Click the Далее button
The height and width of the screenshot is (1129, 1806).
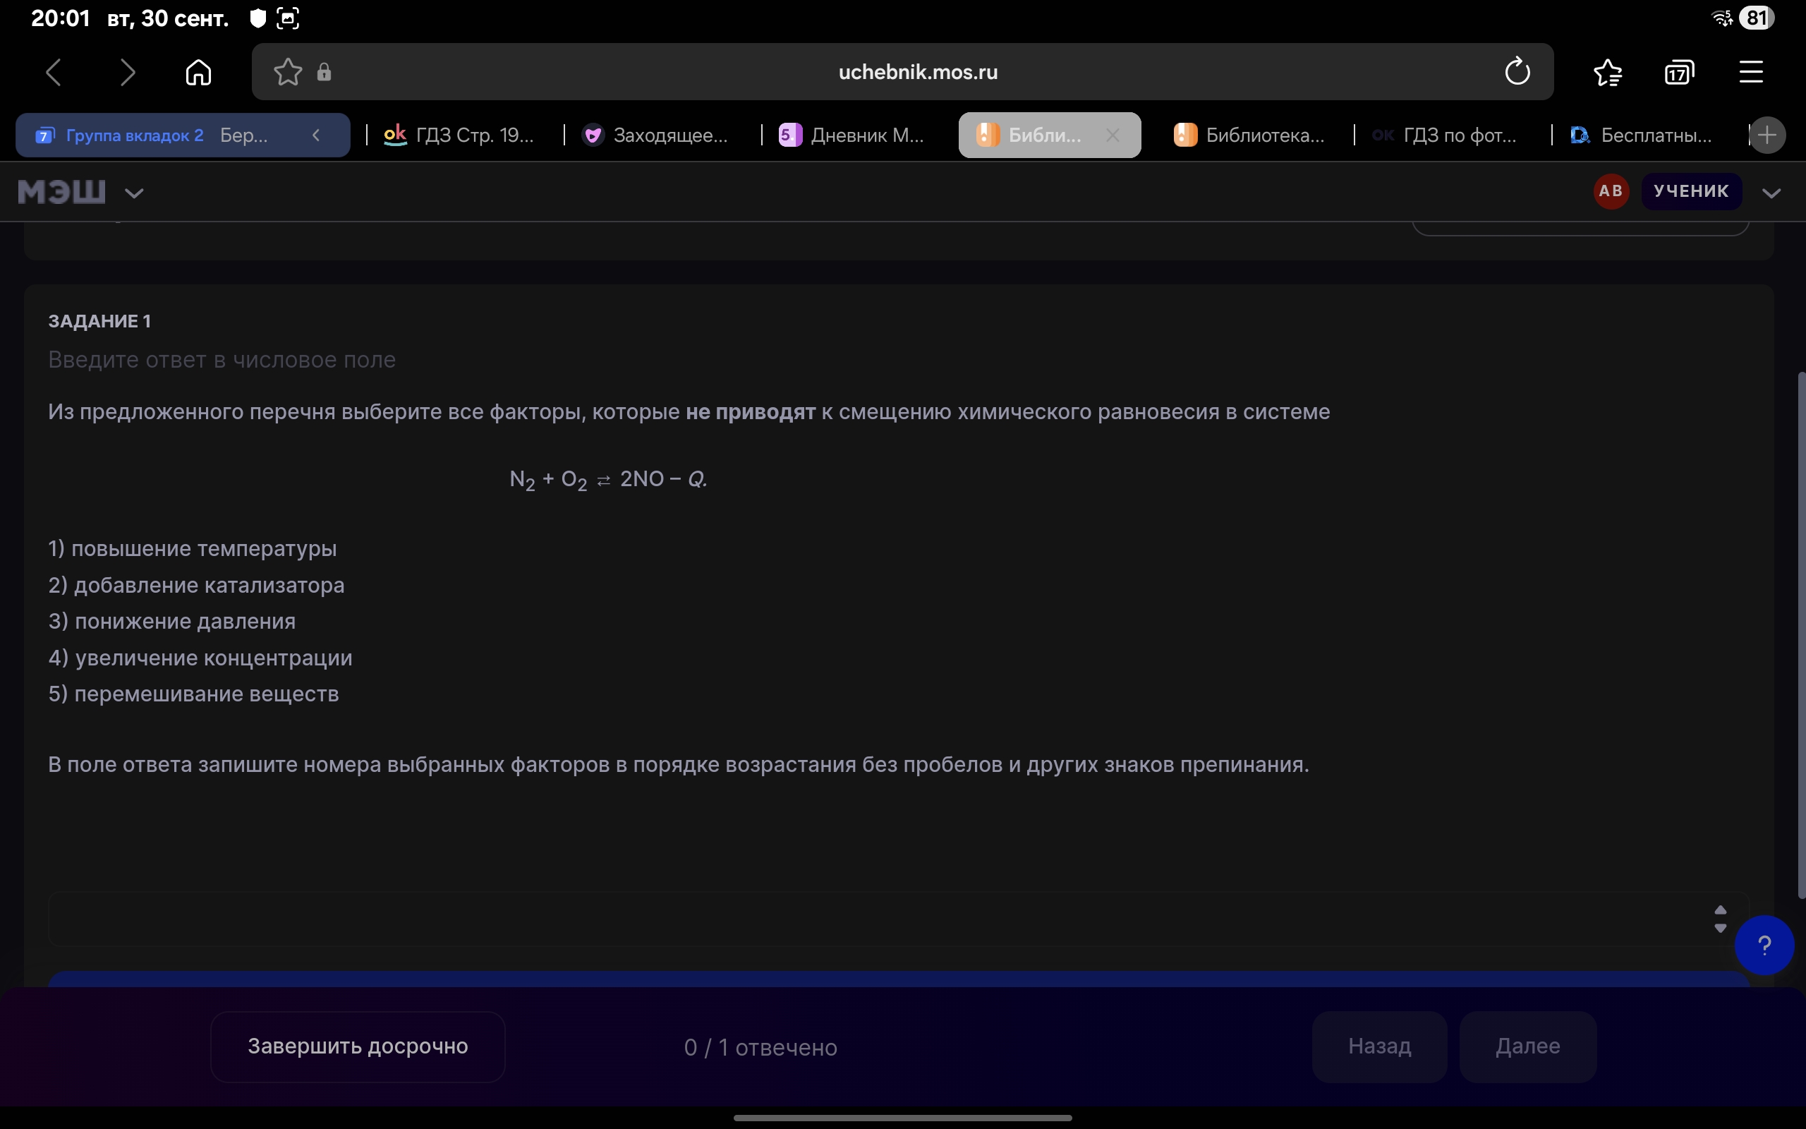[1527, 1046]
